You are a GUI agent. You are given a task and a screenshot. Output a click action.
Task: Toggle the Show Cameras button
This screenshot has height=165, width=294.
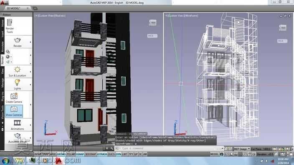pos(14,111)
